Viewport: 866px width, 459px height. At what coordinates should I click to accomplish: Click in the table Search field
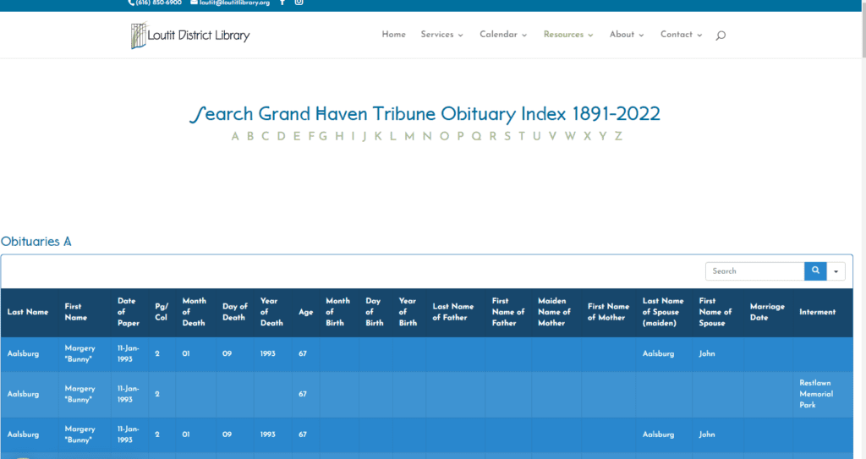click(754, 271)
